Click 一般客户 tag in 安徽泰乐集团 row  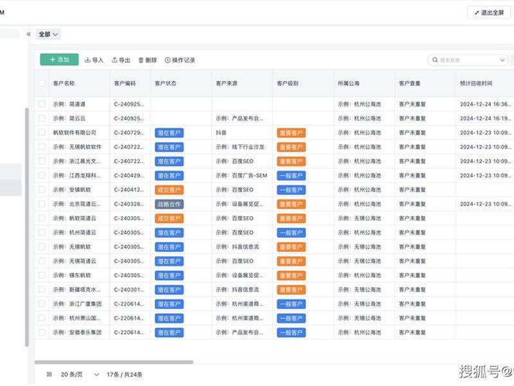[292, 333]
